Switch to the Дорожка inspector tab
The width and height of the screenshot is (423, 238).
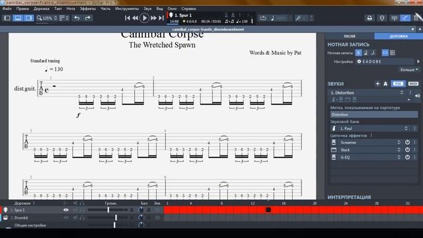coord(399,36)
